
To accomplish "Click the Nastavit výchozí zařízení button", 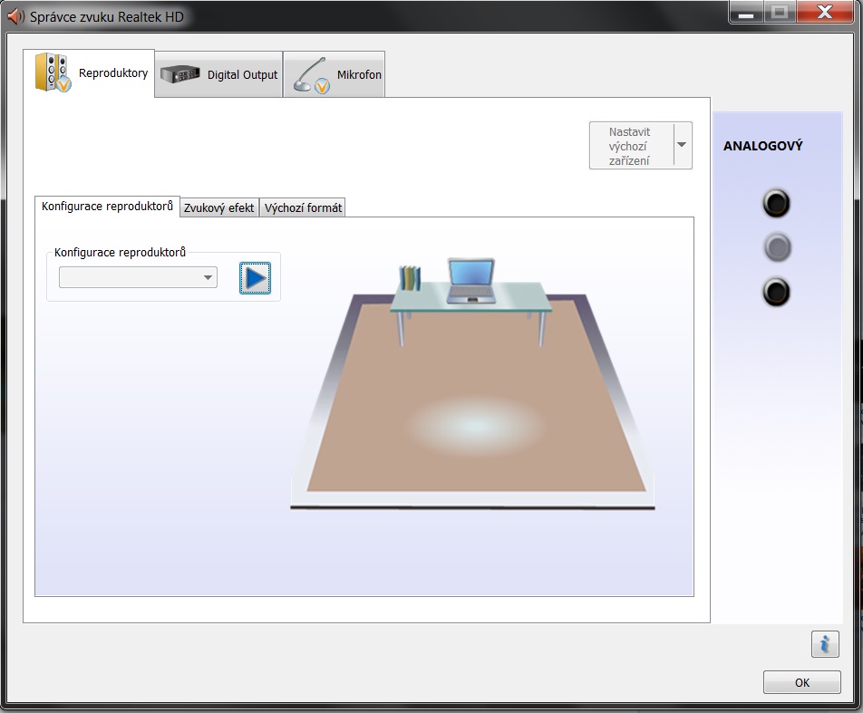I will [x=631, y=146].
